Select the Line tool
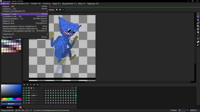Viewport: 200px width, 112px height. (x=198, y=35)
